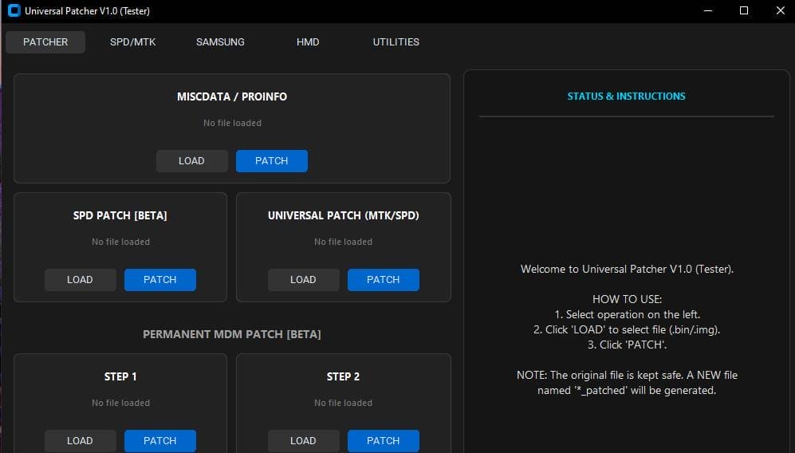This screenshot has width=795, height=453.
Task: Click the PERMANENT MDM PATCH [BETA] label
Action: (x=232, y=334)
